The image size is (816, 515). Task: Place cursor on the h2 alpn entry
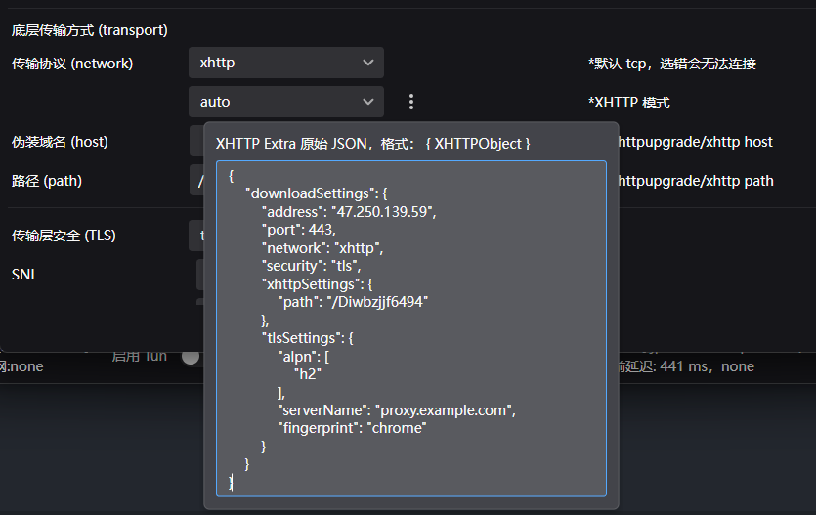308,373
